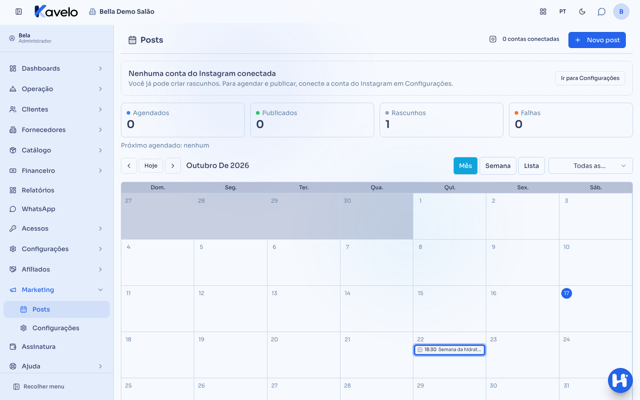
Task: Switch the calendar to Mês view
Action: (x=465, y=166)
